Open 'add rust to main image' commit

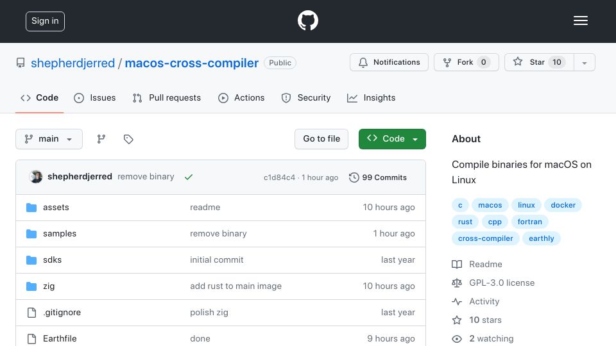point(235,286)
